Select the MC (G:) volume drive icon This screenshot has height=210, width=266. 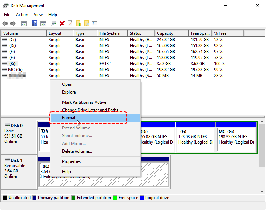5,70
